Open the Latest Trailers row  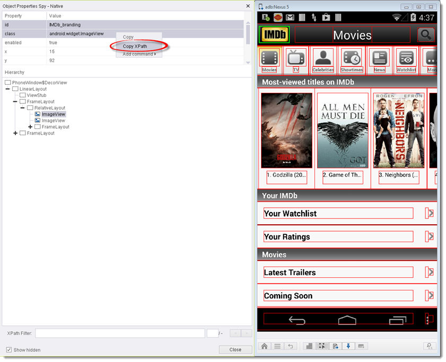pos(338,272)
